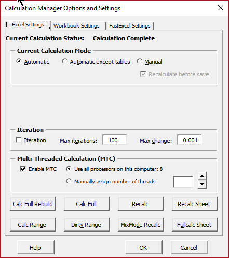229x258 pixels.
Task: Click the Calc Full Rebuild button
Action: (x=33, y=204)
